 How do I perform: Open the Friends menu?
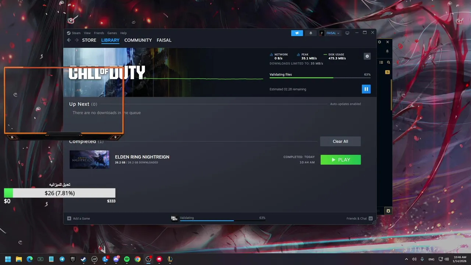99,33
